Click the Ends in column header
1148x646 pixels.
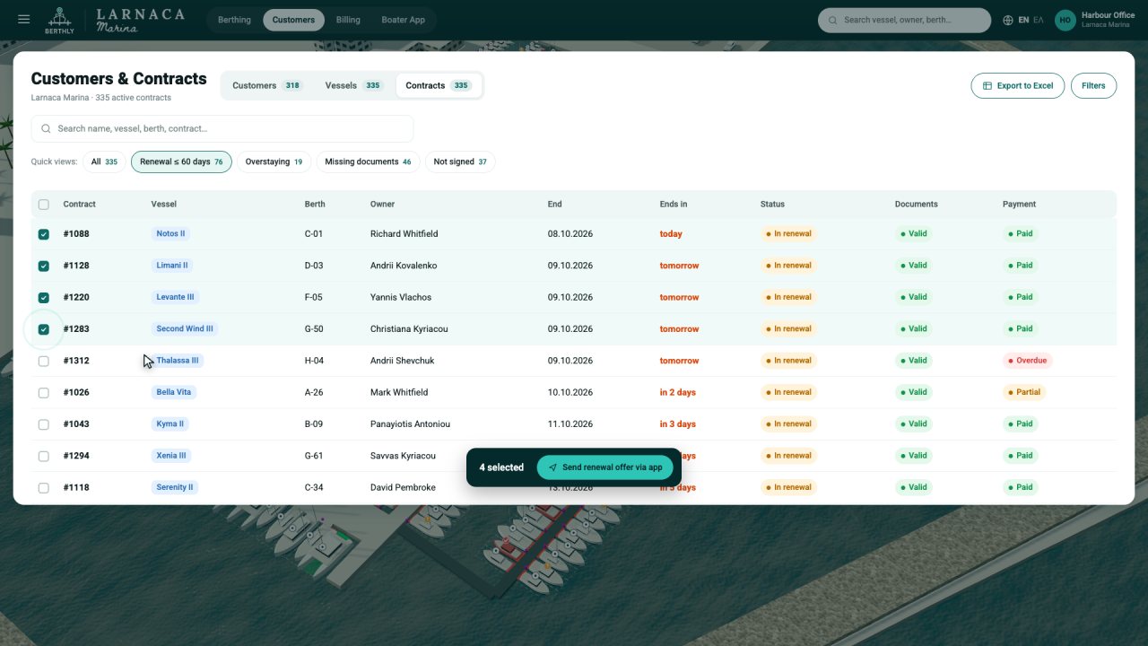674,205
